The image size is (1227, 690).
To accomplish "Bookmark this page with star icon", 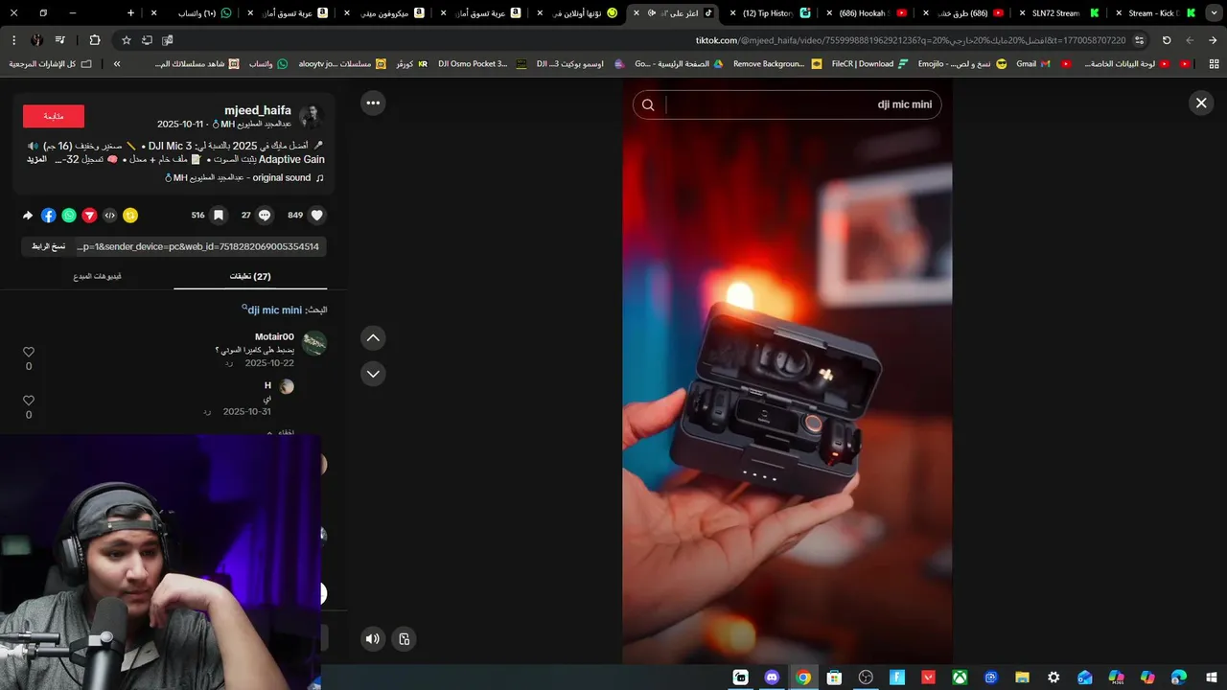I will click(x=126, y=40).
